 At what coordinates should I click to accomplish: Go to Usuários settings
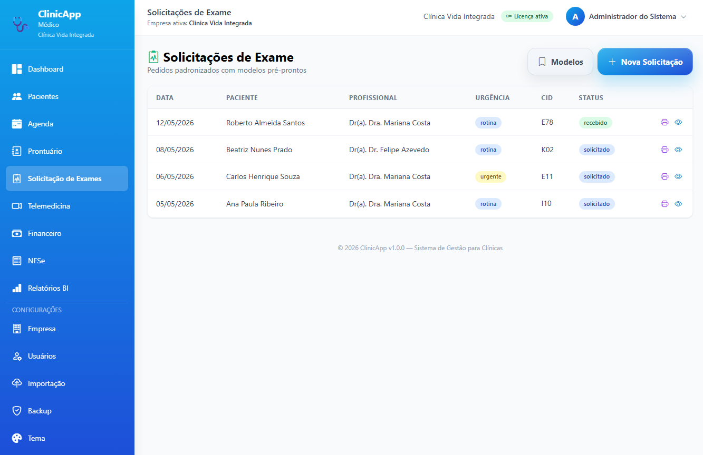(67, 356)
